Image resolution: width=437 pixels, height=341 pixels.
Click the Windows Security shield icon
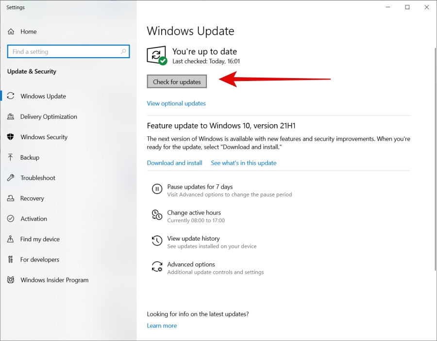11,137
